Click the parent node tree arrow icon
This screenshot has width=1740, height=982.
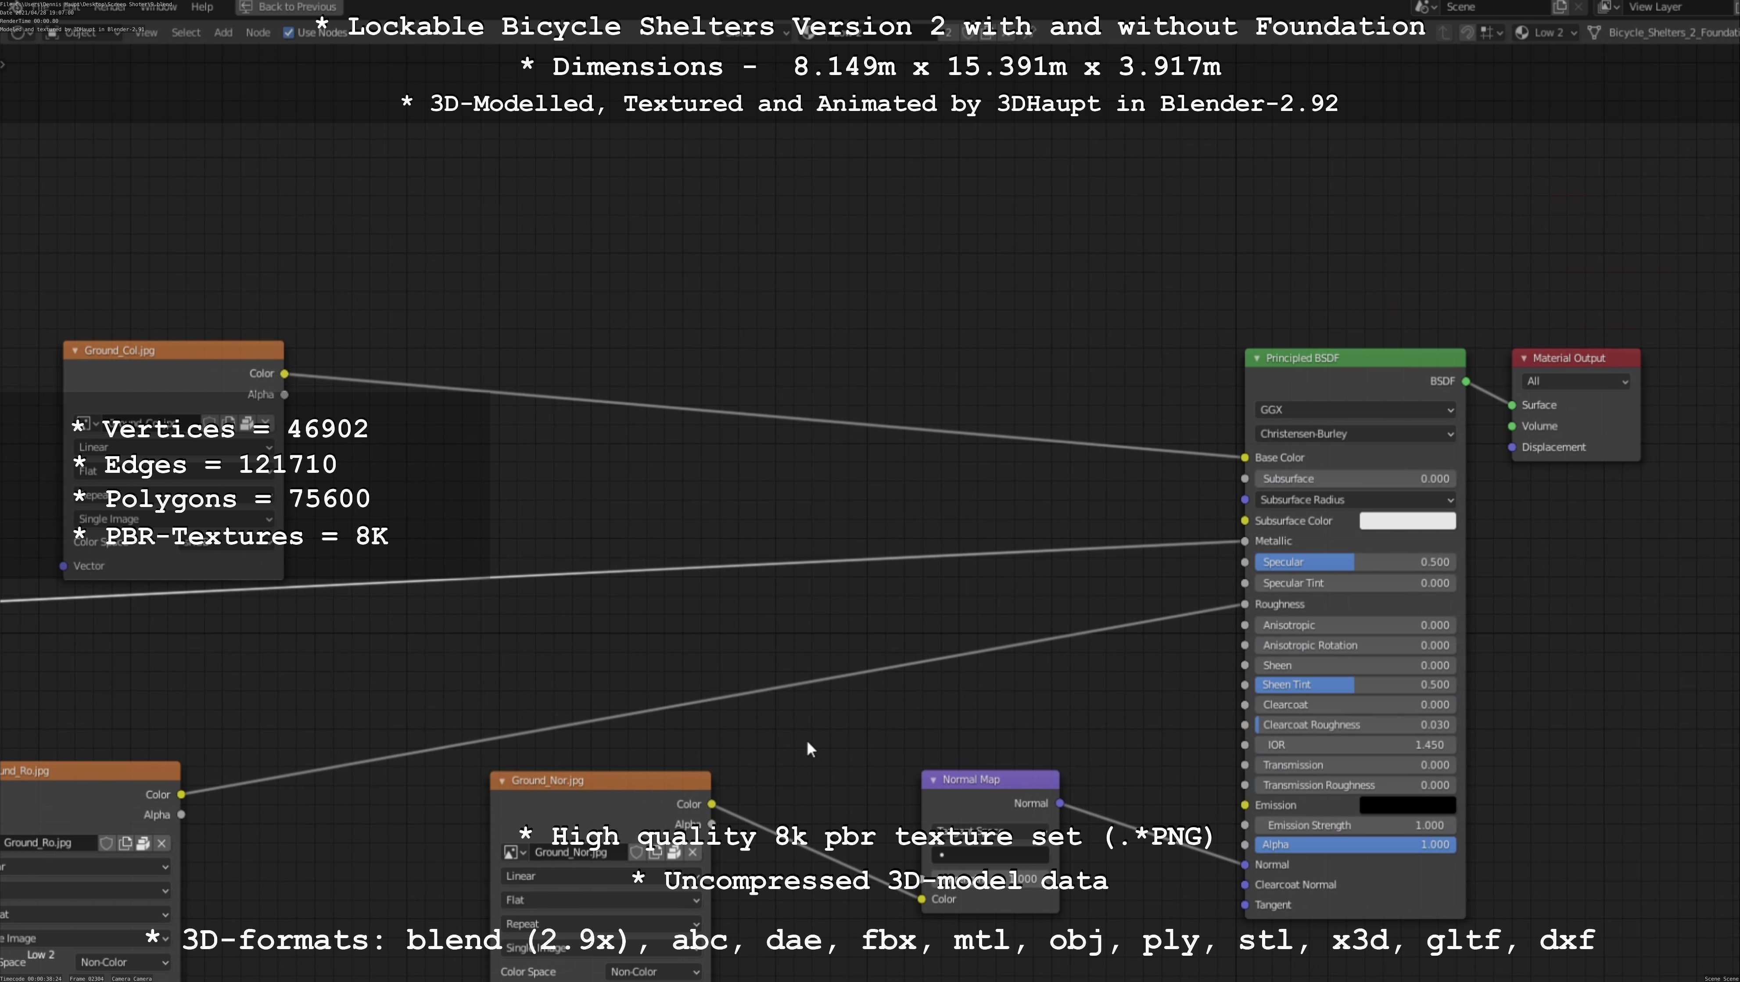coord(1444,32)
